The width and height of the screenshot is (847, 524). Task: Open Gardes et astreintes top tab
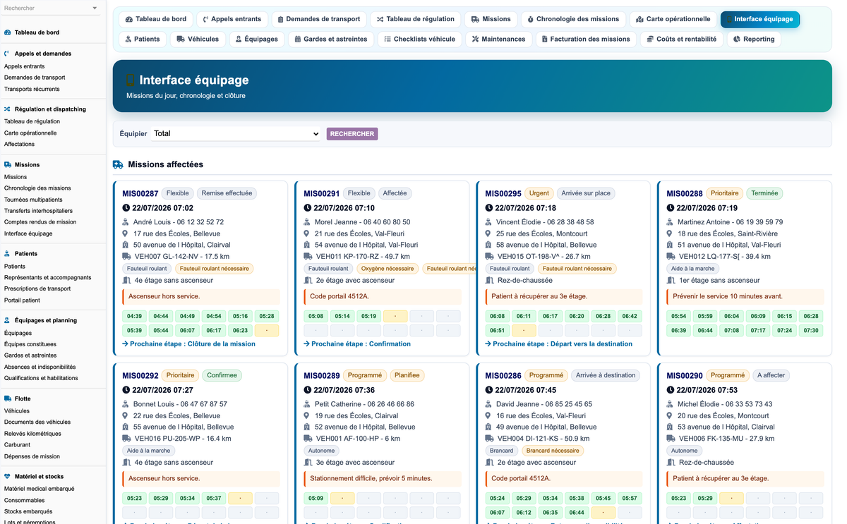pyautogui.click(x=331, y=39)
